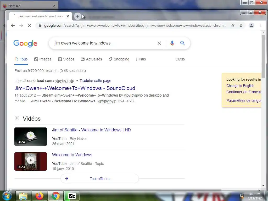Open 'Paramètres de langue' link
The width and height of the screenshot is (268, 201).
point(244,100)
